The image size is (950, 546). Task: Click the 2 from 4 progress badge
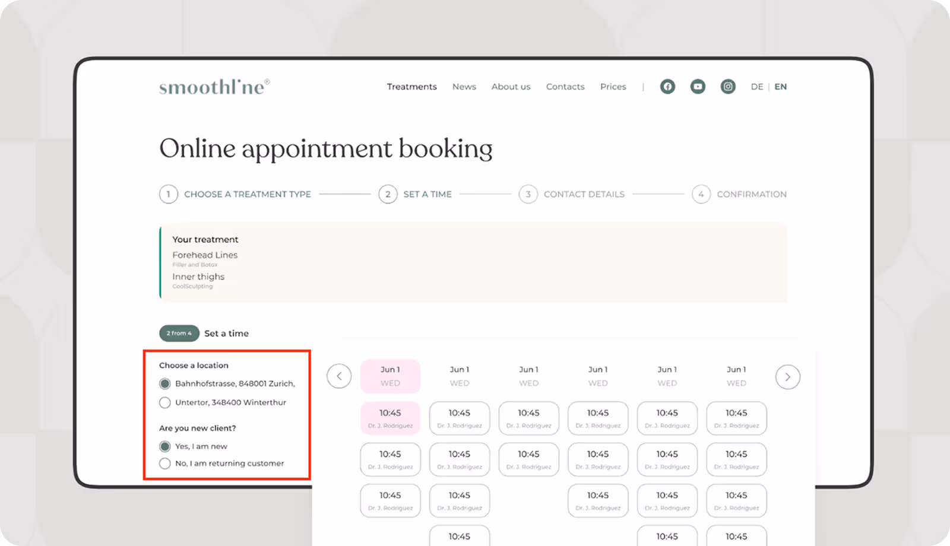[x=179, y=333]
